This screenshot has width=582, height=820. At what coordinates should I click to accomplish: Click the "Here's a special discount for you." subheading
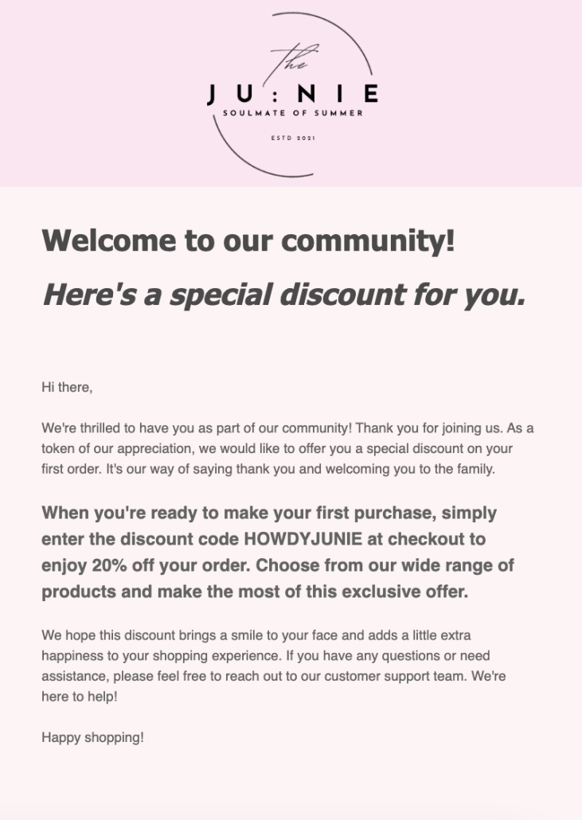(x=283, y=295)
